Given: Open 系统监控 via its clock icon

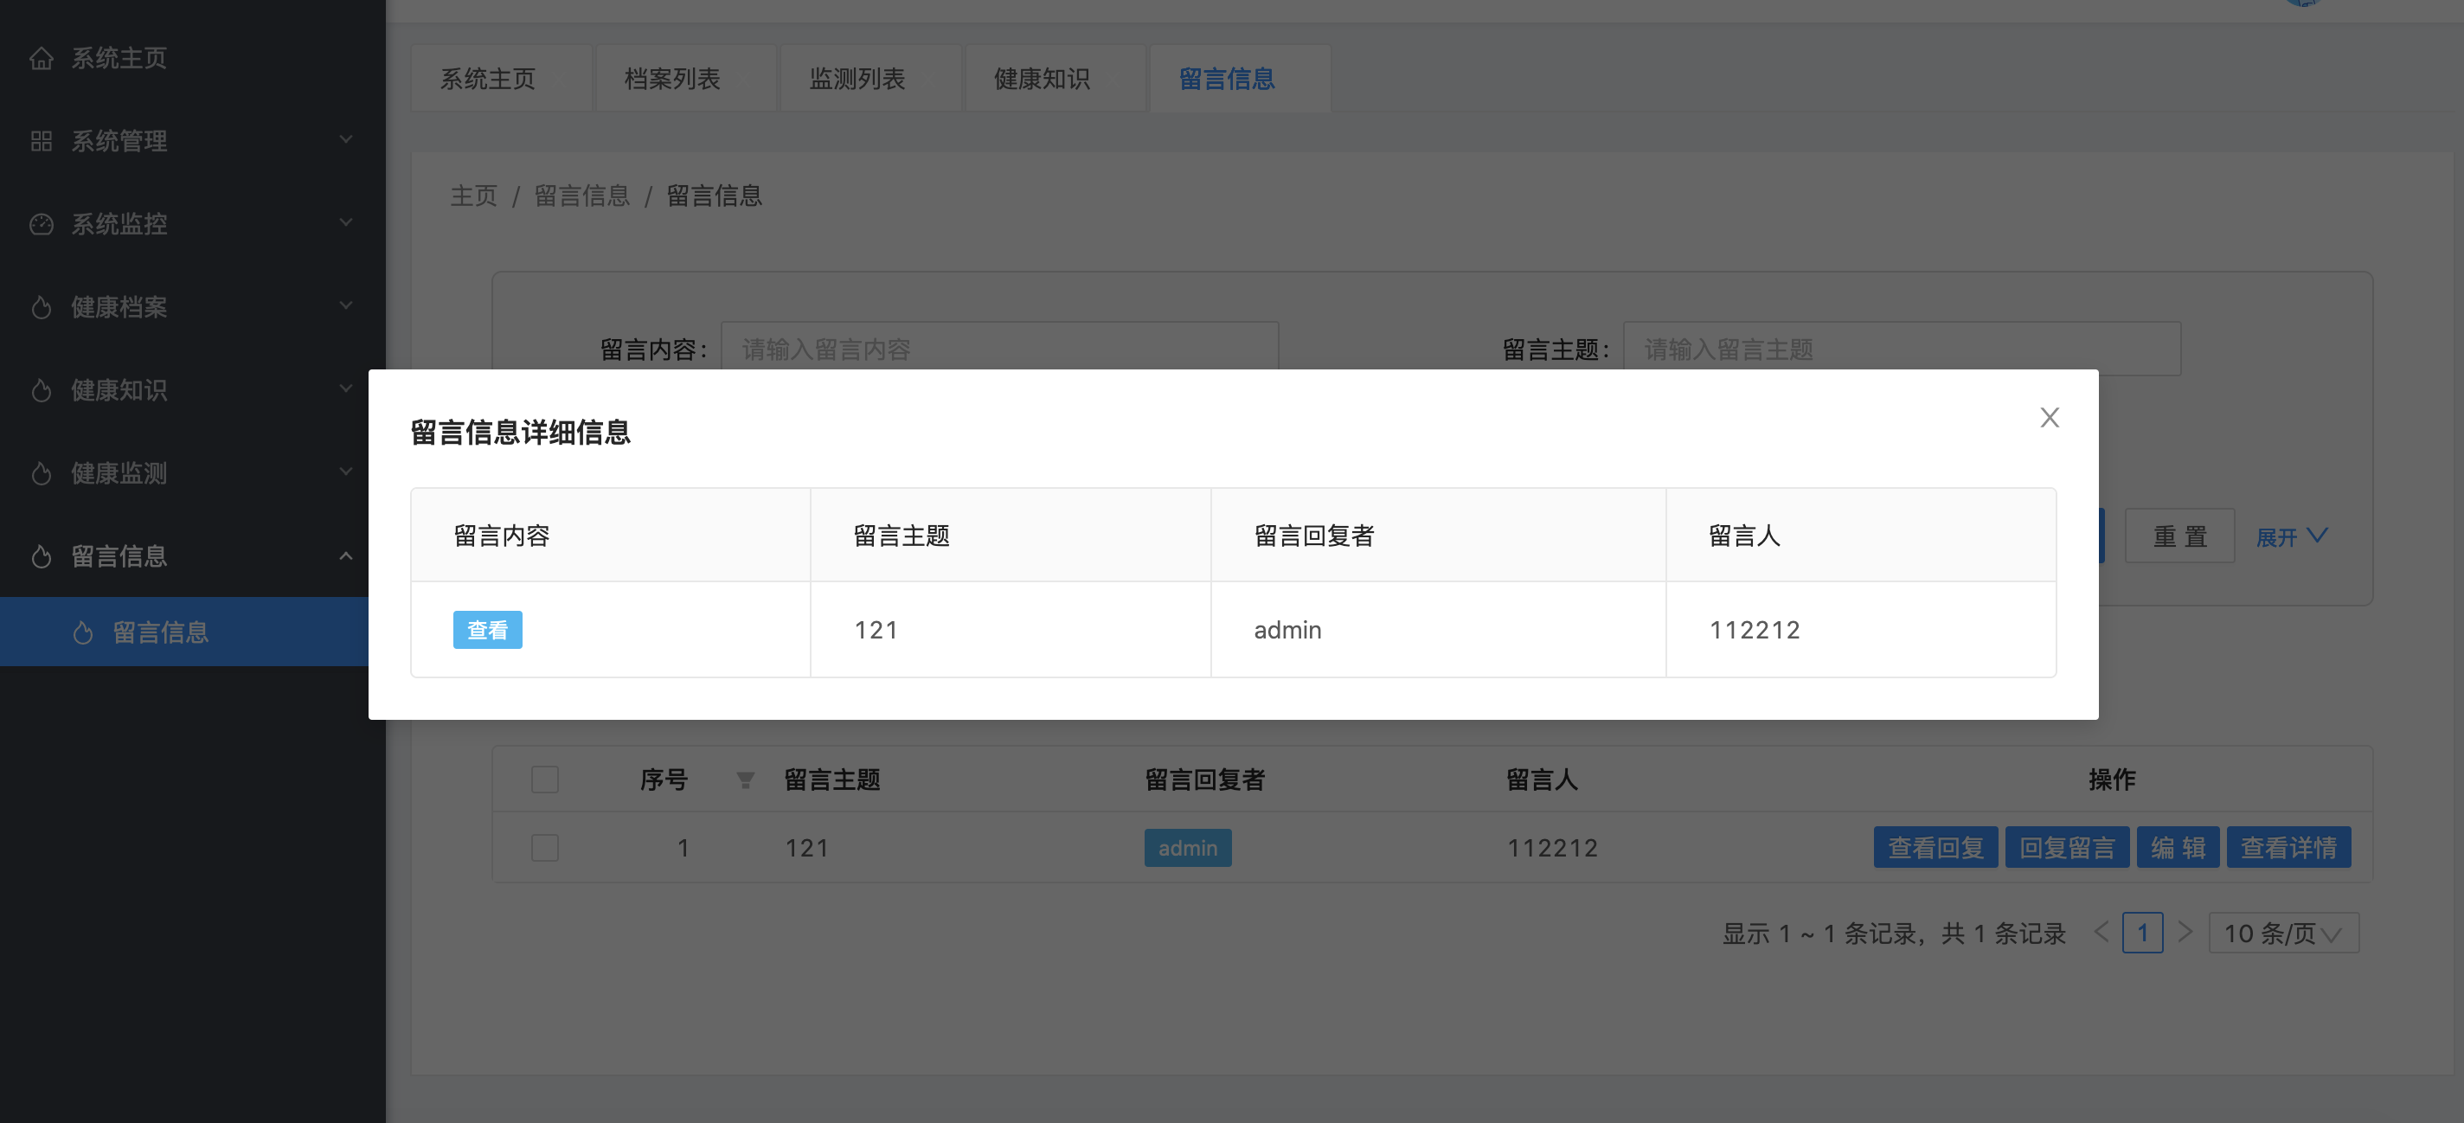Looking at the screenshot, I should [x=42, y=224].
